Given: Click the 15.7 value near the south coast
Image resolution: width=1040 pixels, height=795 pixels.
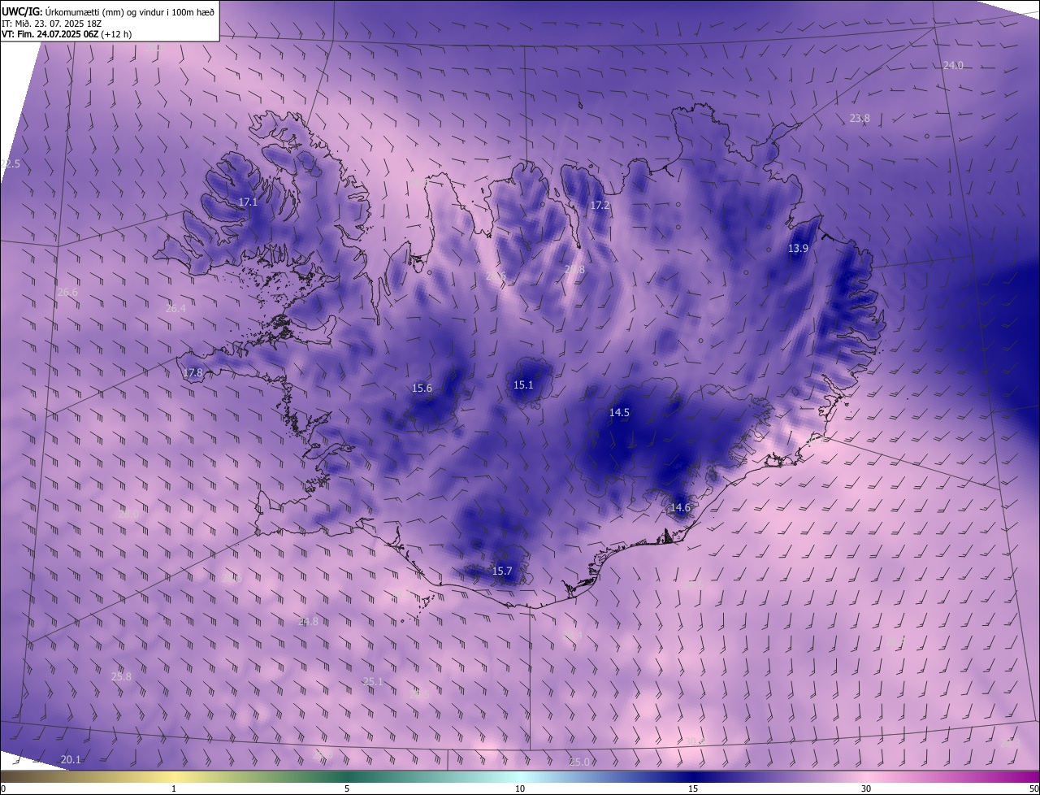Looking at the screenshot, I should pyautogui.click(x=502, y=571).
